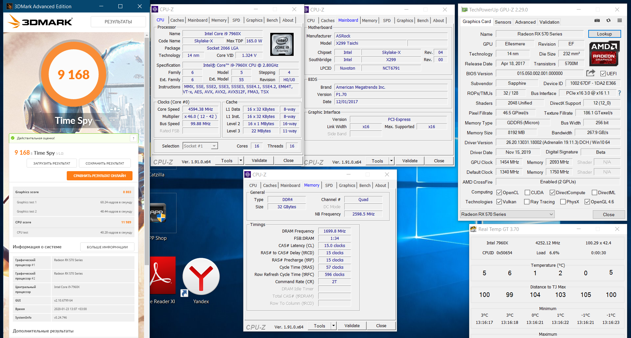631x338 pixels.
Task: Open SPD tab in CPU-Z Memory window
Action: 329,186
